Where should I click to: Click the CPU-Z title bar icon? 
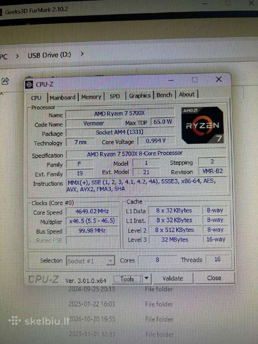(29, 84)
